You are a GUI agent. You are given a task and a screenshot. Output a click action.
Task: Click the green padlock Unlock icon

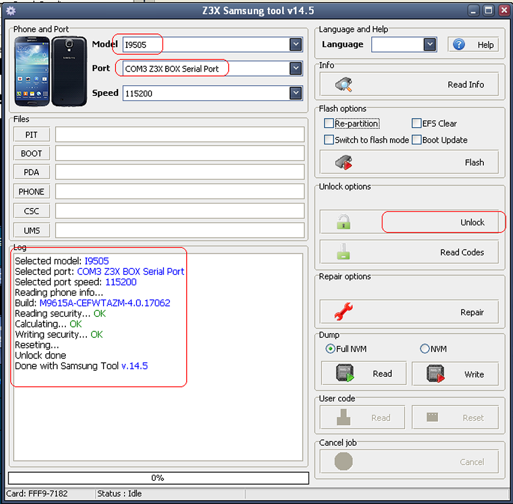tap(344, 222)
